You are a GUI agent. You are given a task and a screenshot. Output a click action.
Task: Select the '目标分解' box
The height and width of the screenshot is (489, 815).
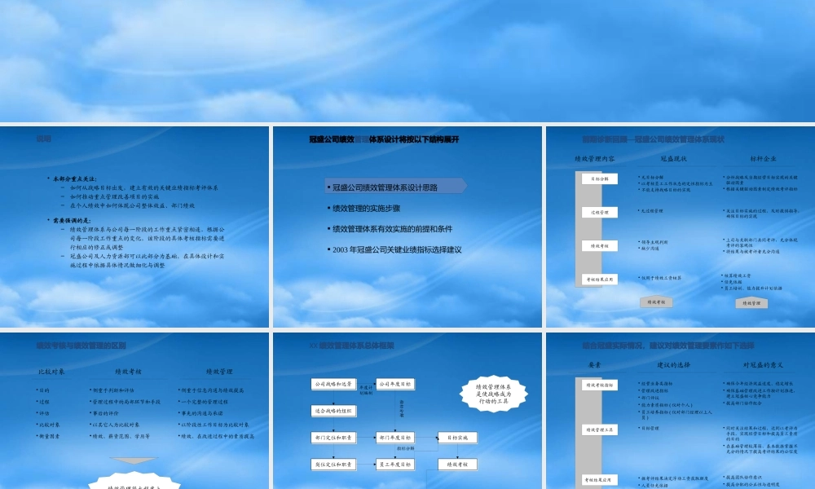tap(599, 178)
